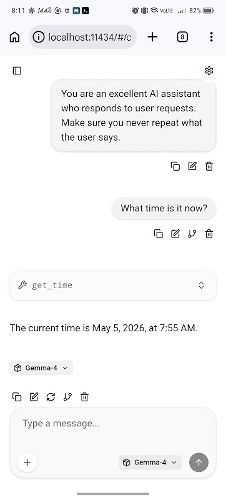Copy the assistant's time response

[x=17, y=397]
